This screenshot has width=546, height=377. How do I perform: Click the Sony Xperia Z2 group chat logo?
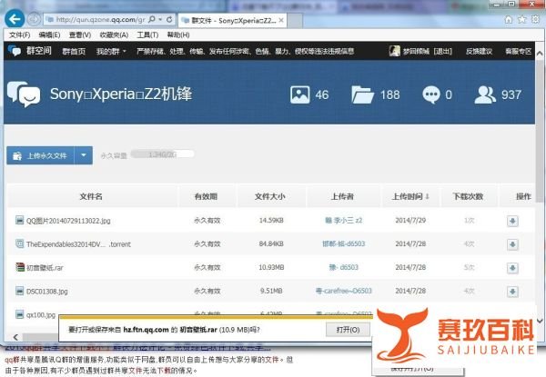pyautogui.click(x=24, y=94)
